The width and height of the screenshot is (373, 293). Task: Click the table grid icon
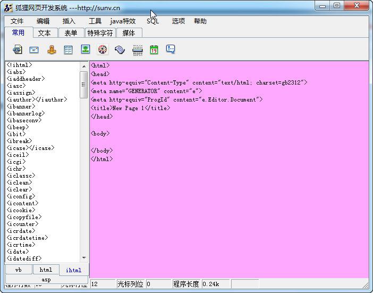point(68,49)
